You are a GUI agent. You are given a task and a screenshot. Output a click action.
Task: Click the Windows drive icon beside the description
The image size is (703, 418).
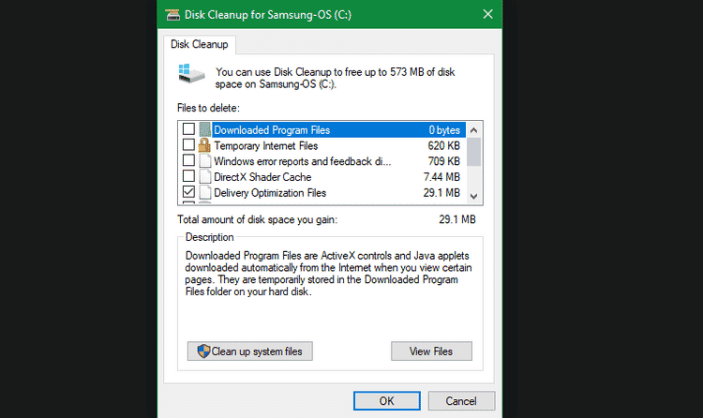[191, 73]
